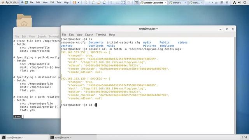Screen dimensions: 249x140
Task: Activate Unity mode icon
Action: pos(129,2)
